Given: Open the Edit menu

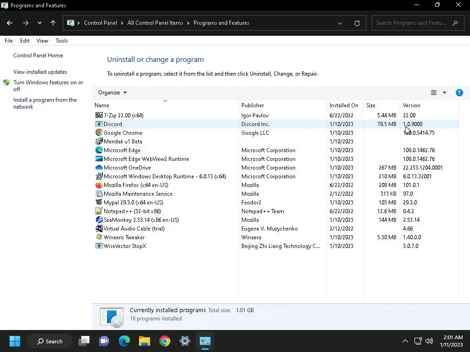Looking at the screenshot, I should tap(25, 41).
